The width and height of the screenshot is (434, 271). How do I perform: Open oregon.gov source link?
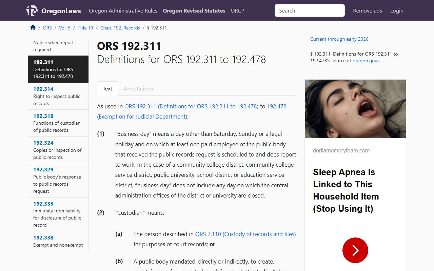[x=367, y=61]
